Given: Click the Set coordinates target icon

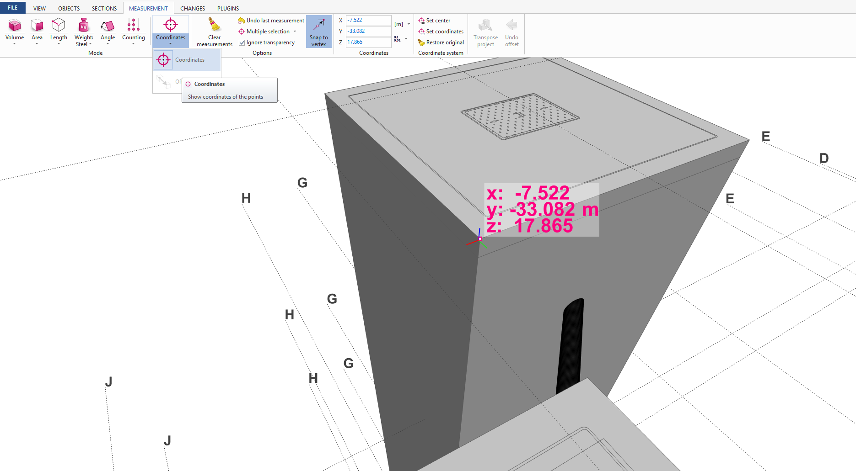Looking at the screenshot, I should pos(422,32).
